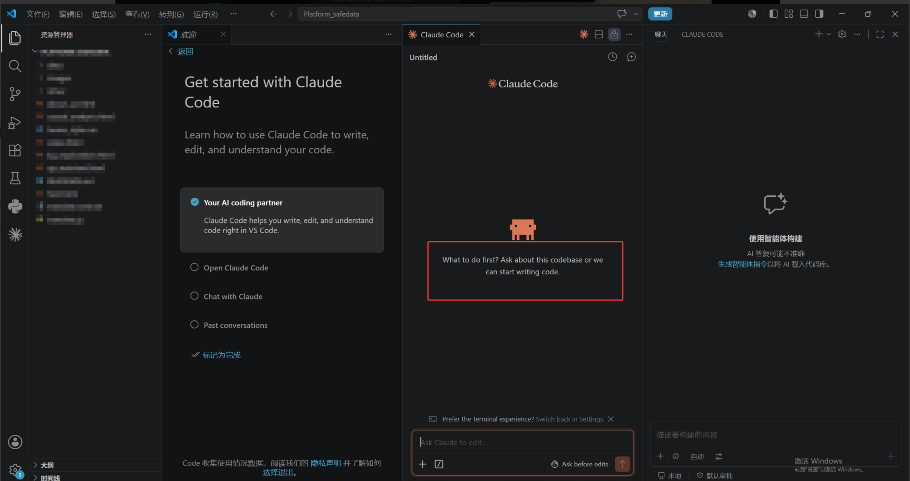The width and height of the screenshot is (910, 481).
Task: Open slash commands in the Claude prompt box
Action: (439, 464)
